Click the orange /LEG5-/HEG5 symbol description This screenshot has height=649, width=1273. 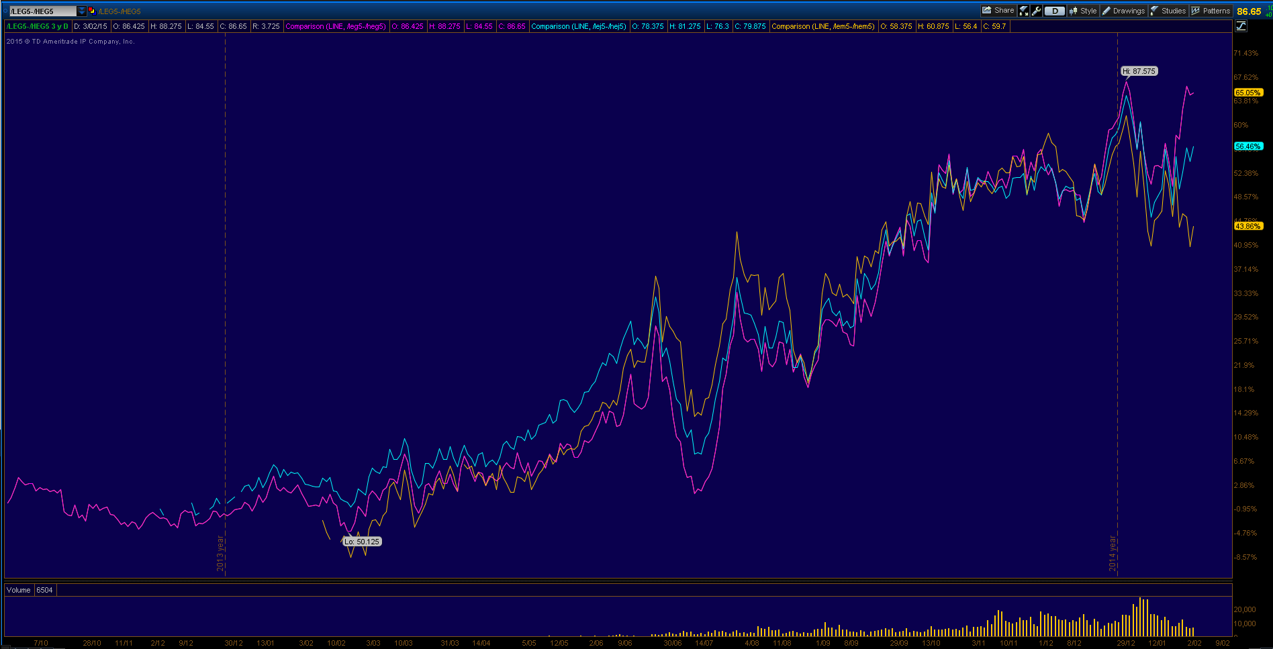tap(120, 11)
